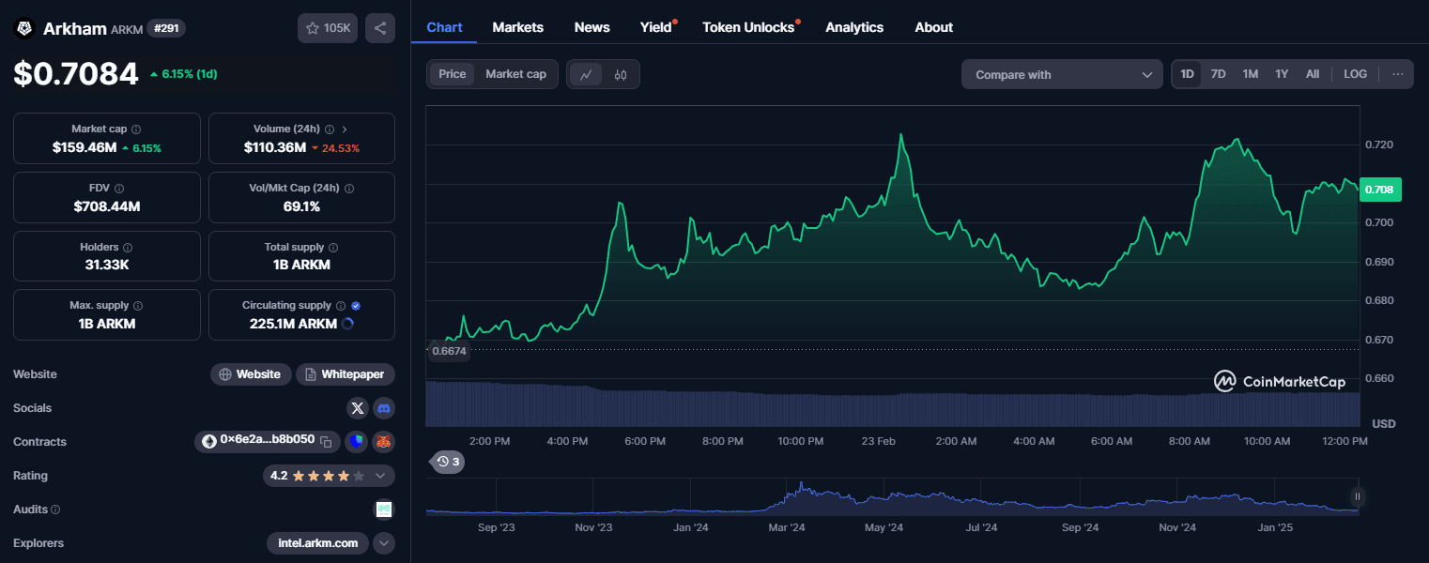Click the $0.7084 price text
Viewport: 1429px width, 563px height.
(x=76, y=73)
